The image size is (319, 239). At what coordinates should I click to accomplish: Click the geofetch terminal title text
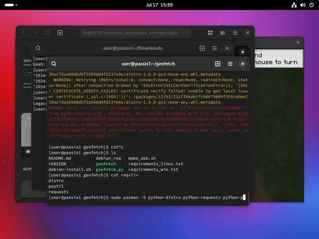coord(148,64)
